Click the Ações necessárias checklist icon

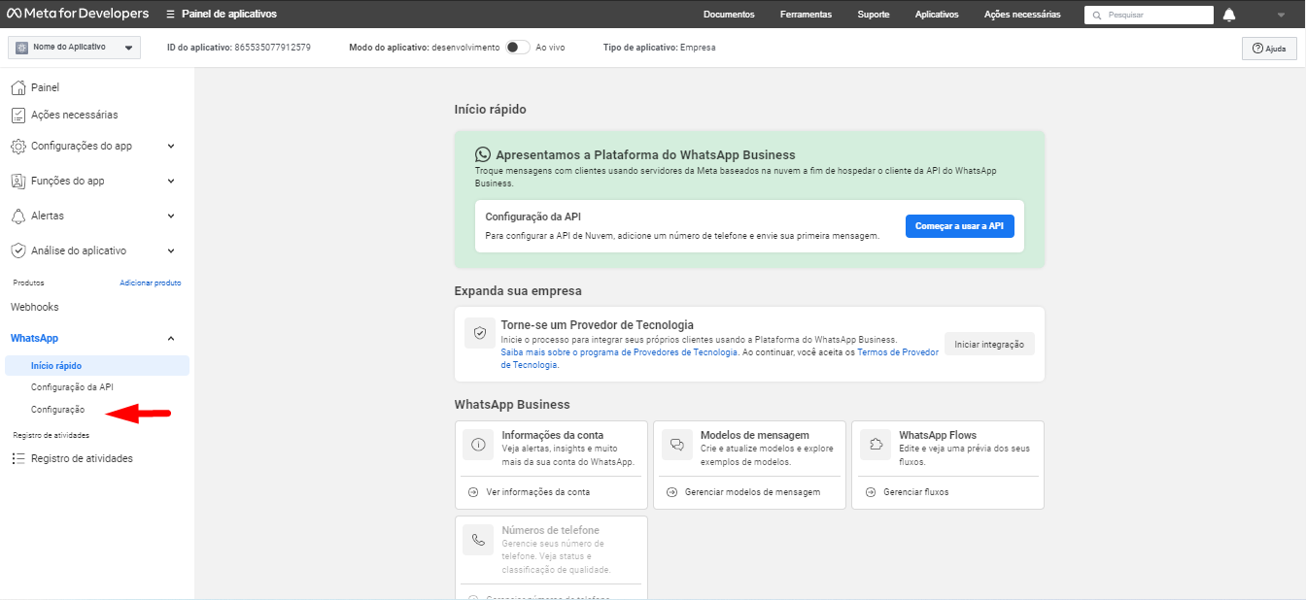tap(18, 115)
